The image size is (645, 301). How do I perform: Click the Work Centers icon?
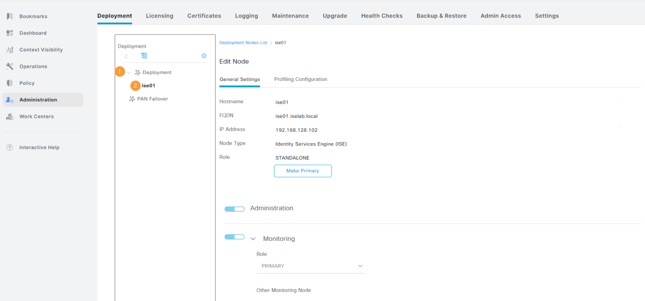coord(10,117)
